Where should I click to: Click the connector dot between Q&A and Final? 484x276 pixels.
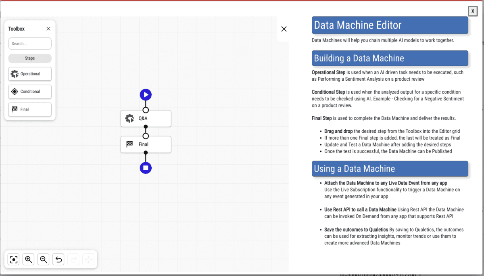[x=146, y=135]
